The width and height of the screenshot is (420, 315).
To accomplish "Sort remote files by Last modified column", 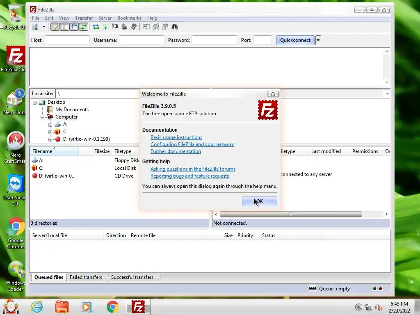I will click(x=329, y=151).
